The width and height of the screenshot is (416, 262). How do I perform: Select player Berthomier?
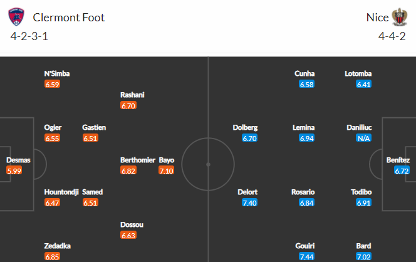point(138,160)
